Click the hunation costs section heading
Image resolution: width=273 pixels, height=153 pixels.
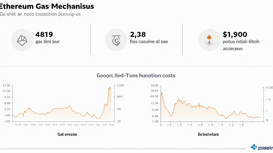click(x=136, y=75)
